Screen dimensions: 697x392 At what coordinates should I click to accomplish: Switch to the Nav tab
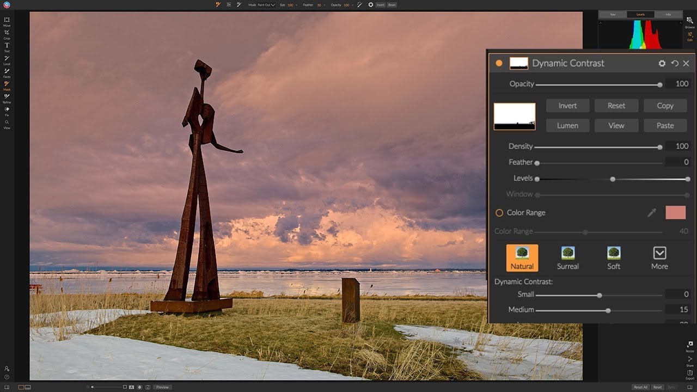pyautogui.click(x=613, y=14)
